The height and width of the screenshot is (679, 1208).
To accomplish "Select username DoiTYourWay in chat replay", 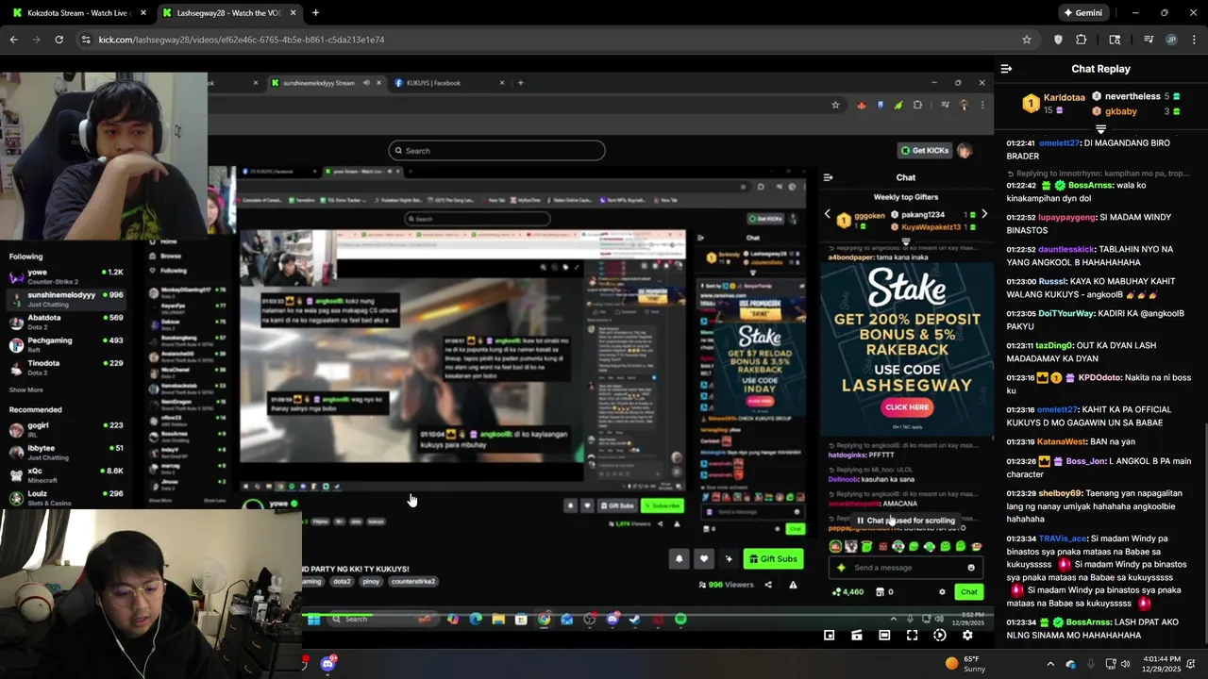I will 1065,313.
